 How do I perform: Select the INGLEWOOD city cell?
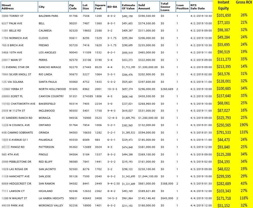[x=47, y=111]
